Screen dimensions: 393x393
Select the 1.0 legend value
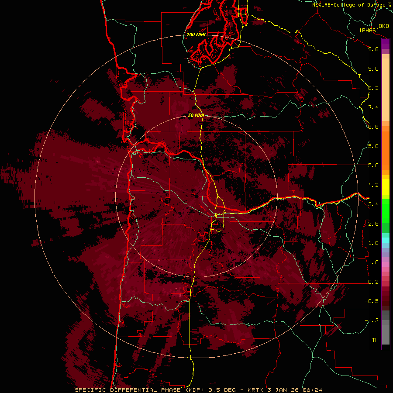point(373,262)
